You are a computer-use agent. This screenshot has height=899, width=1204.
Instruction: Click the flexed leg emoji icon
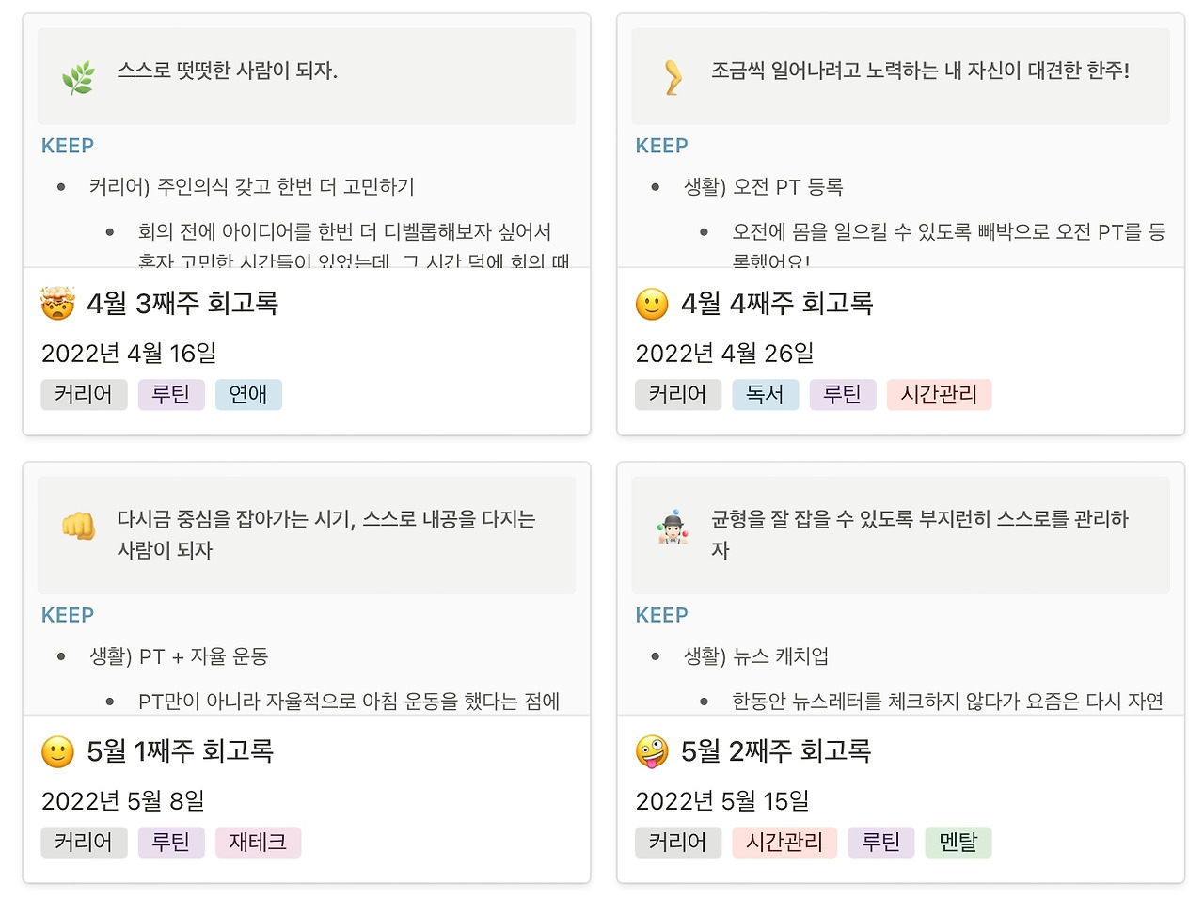tap(673, 77)
